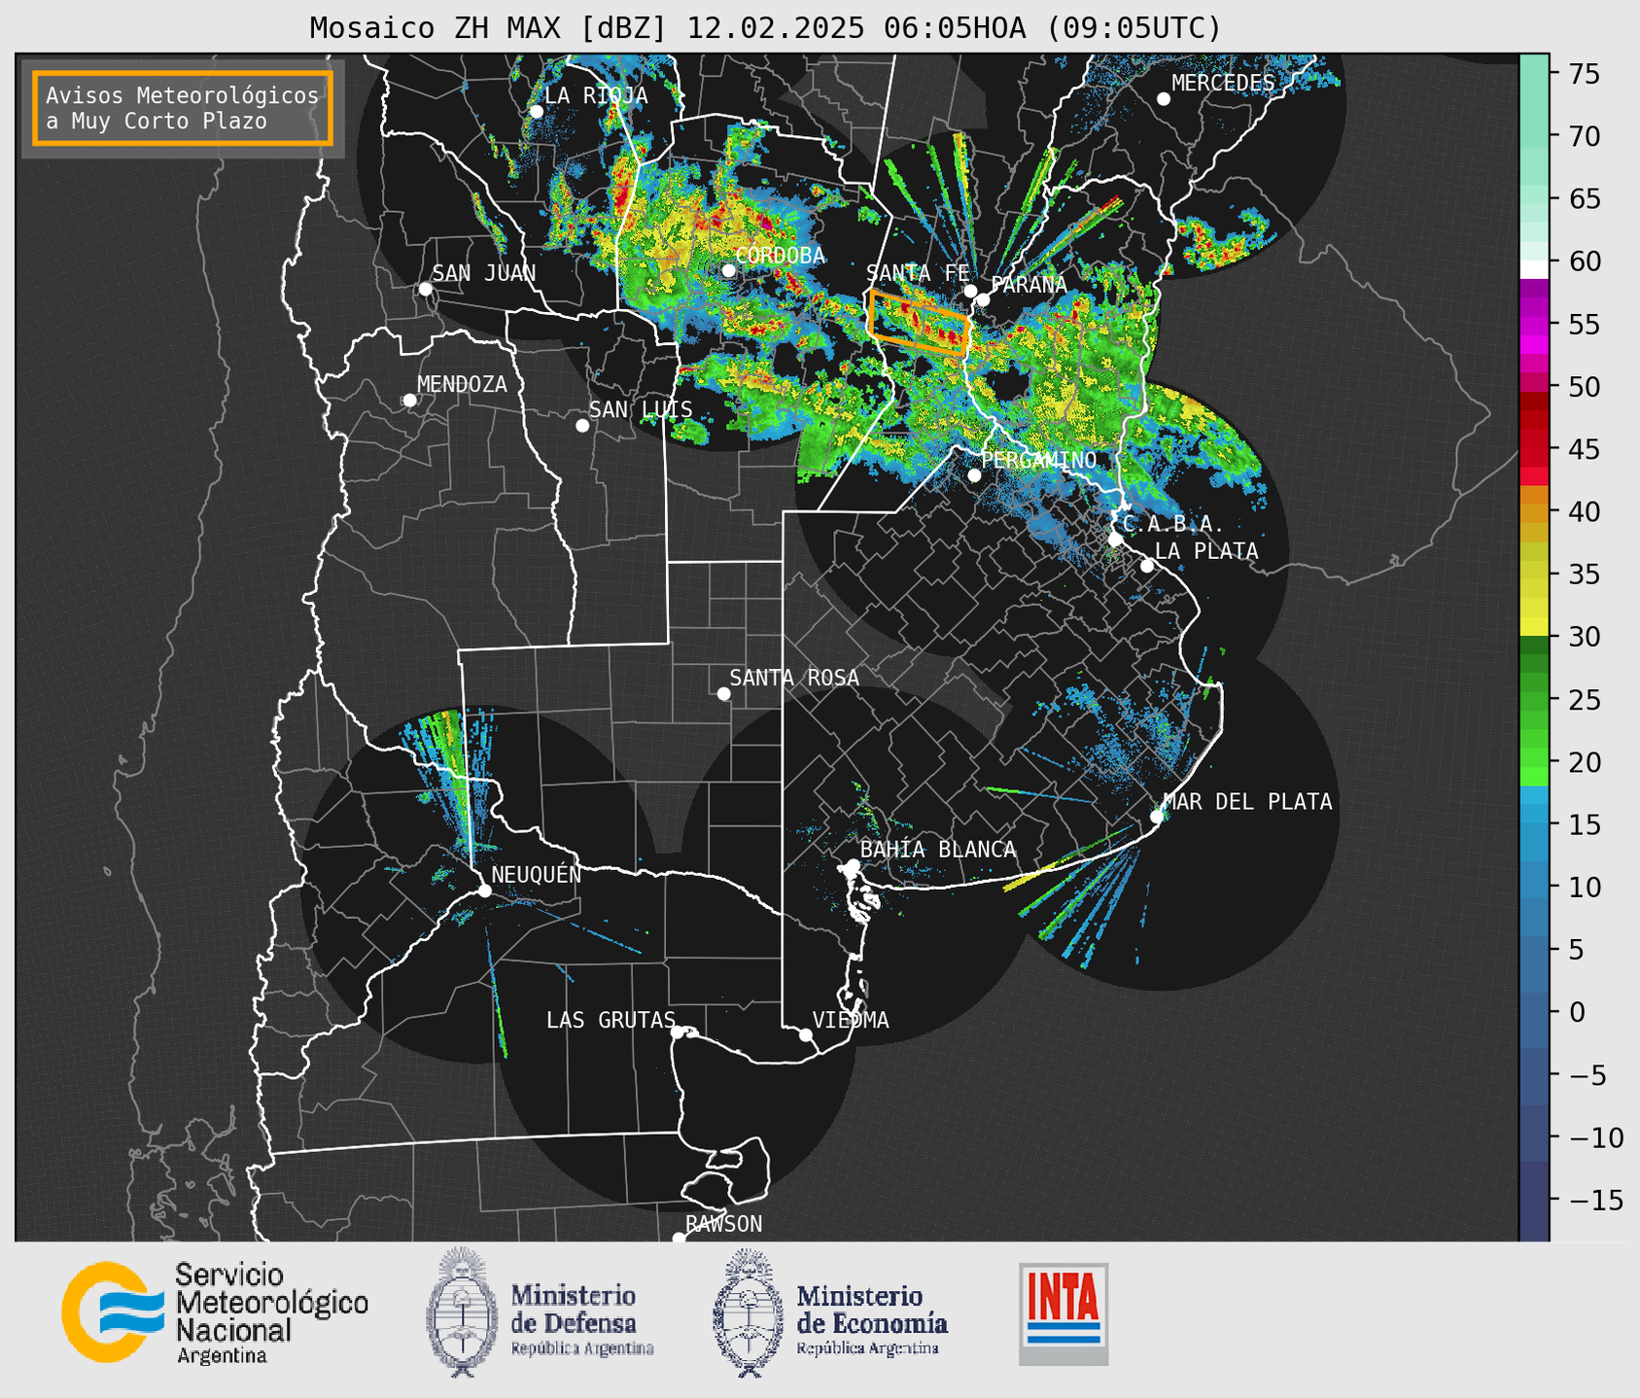
Task: Click the orange 40 dBZ color band
Action: coord(1534,511)
